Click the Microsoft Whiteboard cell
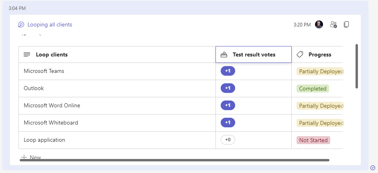Screen dimensions: 378x173 click(x=51, y=123)
